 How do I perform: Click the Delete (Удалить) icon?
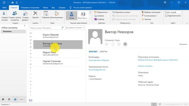click(35, 15)
